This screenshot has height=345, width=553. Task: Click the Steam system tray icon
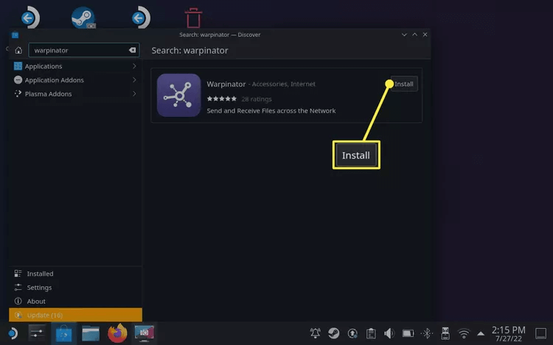coord(334,333)
